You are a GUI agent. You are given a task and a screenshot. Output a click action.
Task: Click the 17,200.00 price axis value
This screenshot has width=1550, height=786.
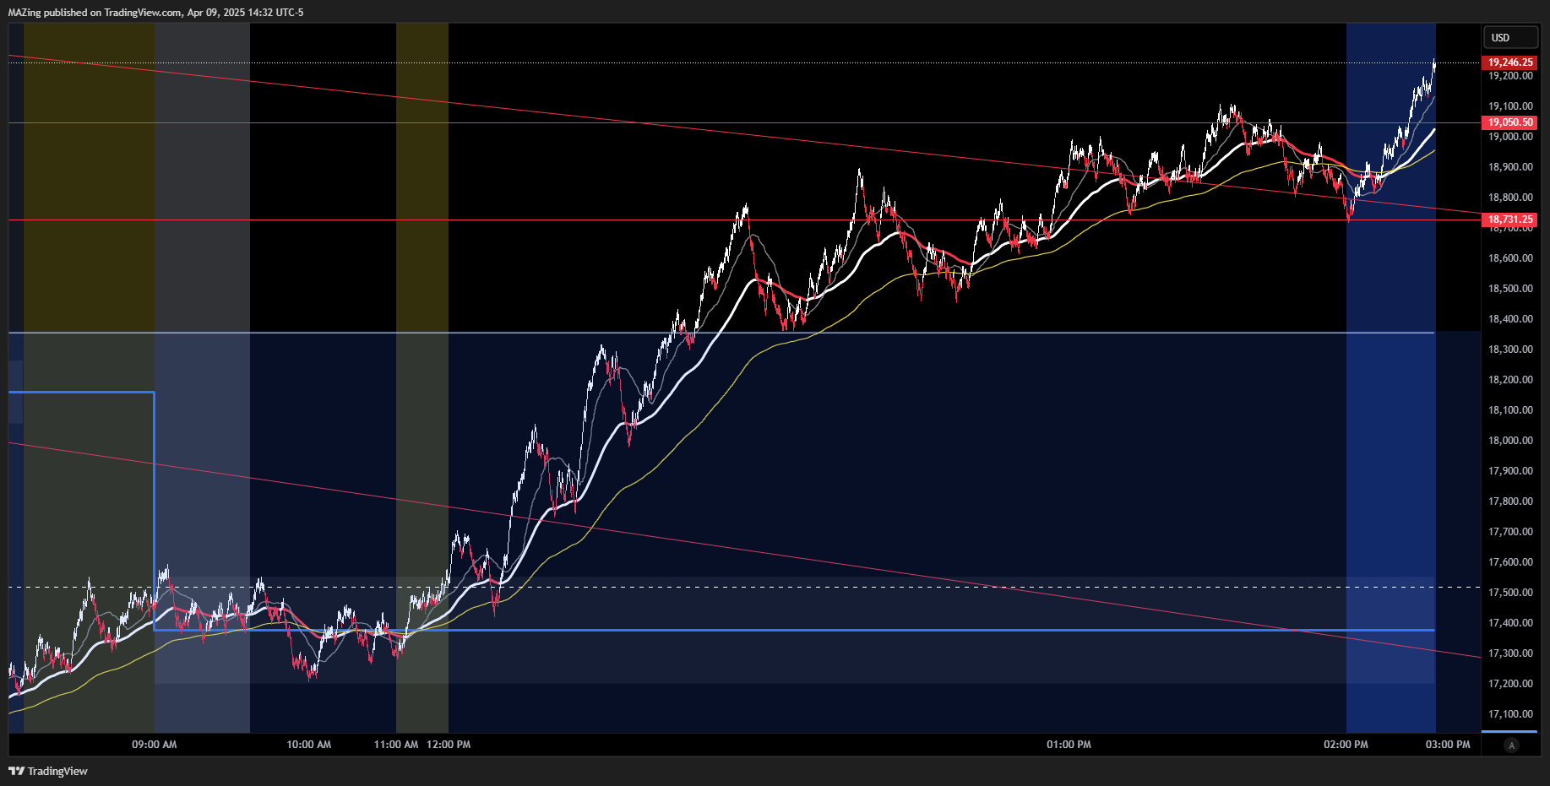click(x=1510, y=684)
